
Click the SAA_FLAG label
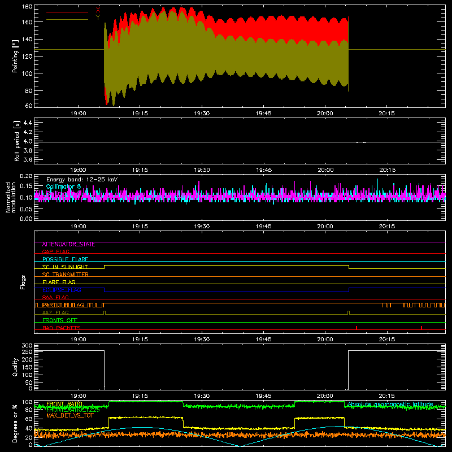coord(55,297)
